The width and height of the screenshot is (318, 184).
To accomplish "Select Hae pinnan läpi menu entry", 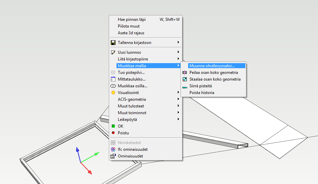I will point(132,19).
